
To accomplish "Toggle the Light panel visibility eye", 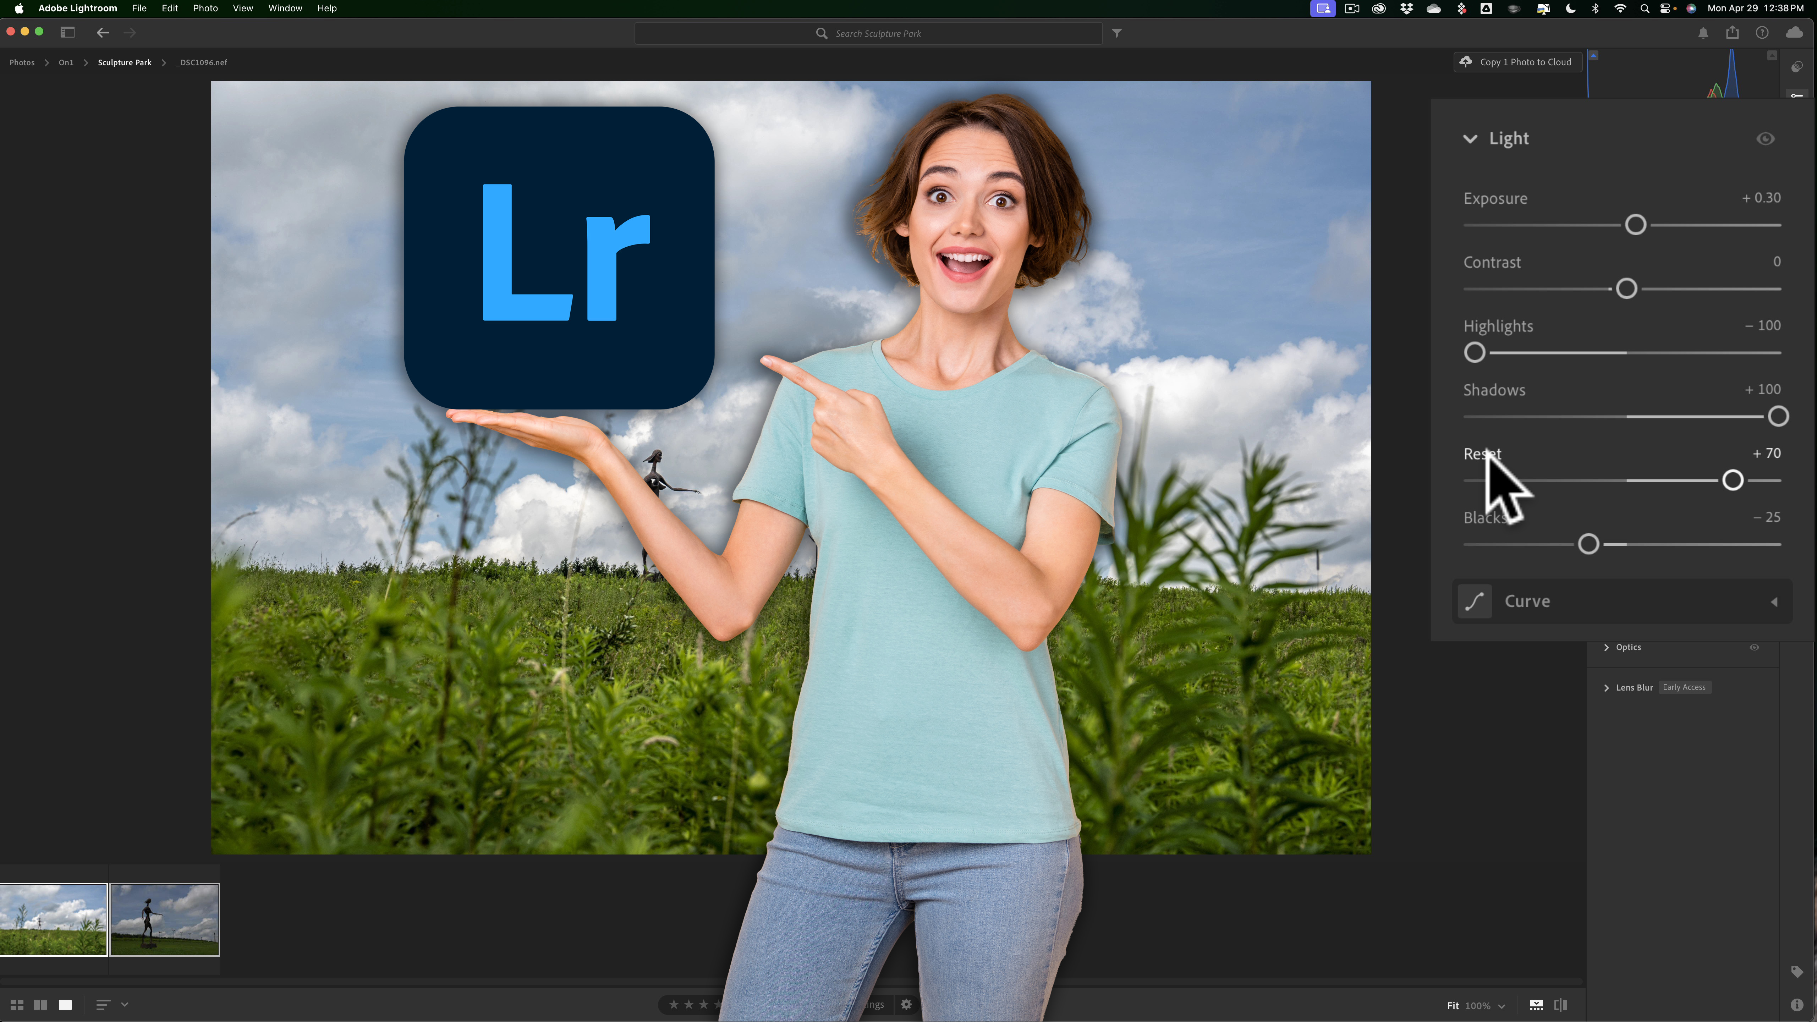I will [1766, 138].
